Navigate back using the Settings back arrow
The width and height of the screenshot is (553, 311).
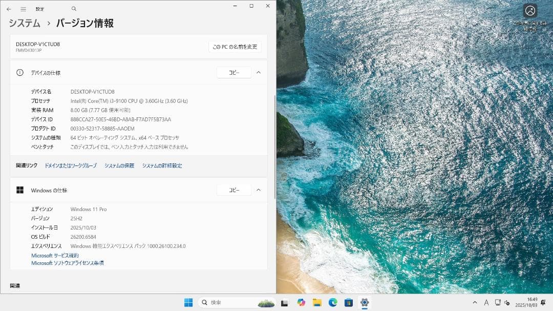click(x=9, y=8)
